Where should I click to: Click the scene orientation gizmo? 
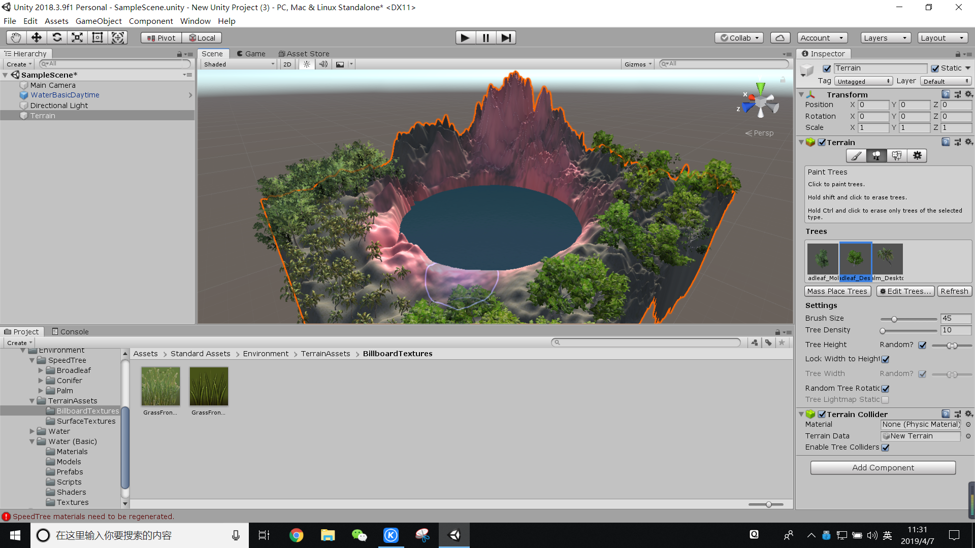click(760, 102)
